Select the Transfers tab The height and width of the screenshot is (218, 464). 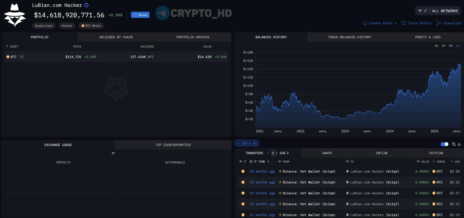(x=254, y=153)
